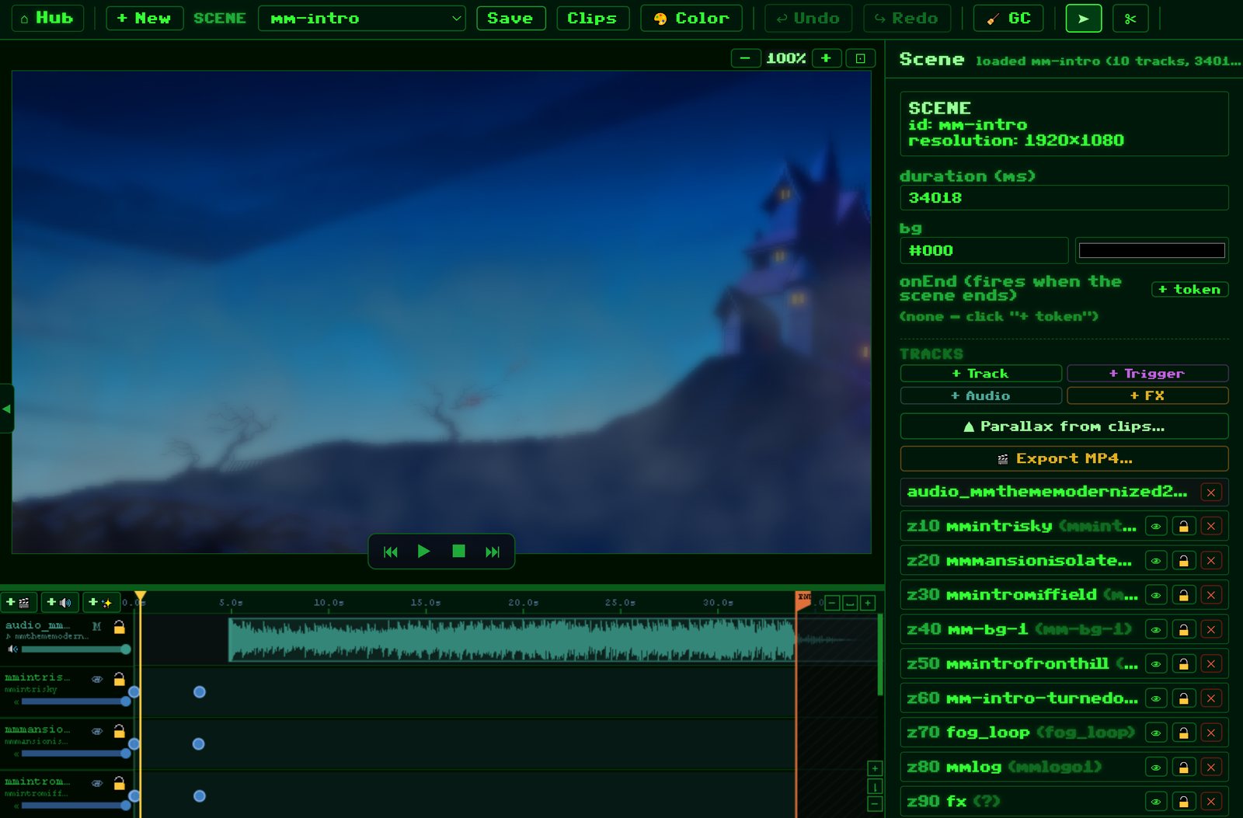The height and width of the screenshot is (818, 1243).
Task: Select the scissors cut tool
Action: [x=1130, y=19]
